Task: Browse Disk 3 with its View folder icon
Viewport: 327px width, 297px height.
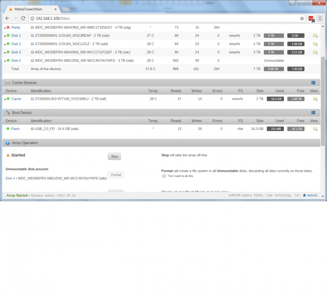Action: (316, 52)
